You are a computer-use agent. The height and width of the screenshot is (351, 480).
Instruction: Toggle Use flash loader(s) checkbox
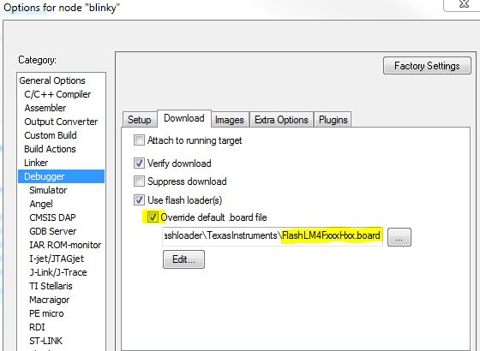click(x=139, y=200)
